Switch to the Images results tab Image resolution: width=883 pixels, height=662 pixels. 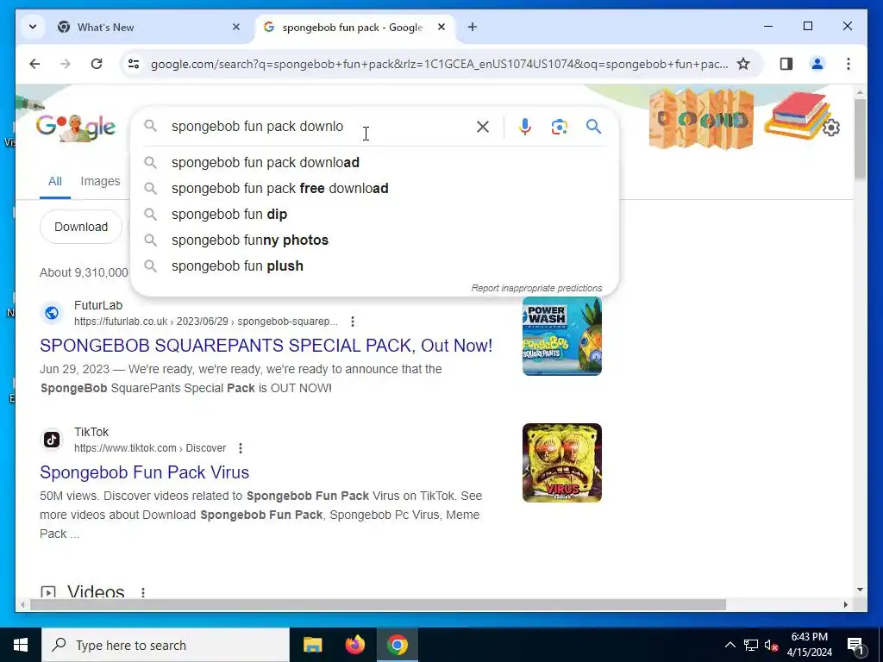[100, 181]
